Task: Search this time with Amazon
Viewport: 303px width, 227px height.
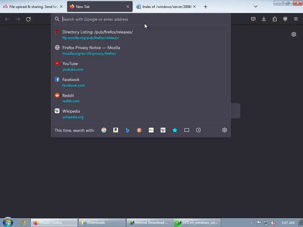Action: 116,130
